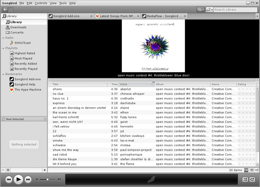Image resolution: width=260 pixels, height=187 pixels.
Task: Close the Songbird Add-ons tab
Action: pyautogui.click(x=91, y=16)
